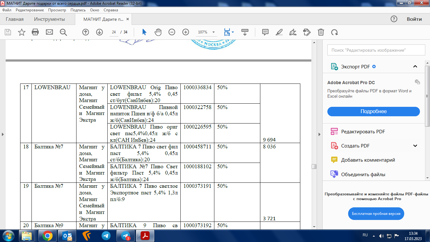Screen dimensions: 430x242
Task: Click the volume speaker tray icon
Action: [x=382, y=236]
